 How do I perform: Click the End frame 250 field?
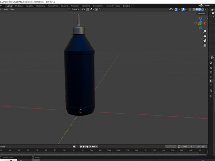[201, 147]
